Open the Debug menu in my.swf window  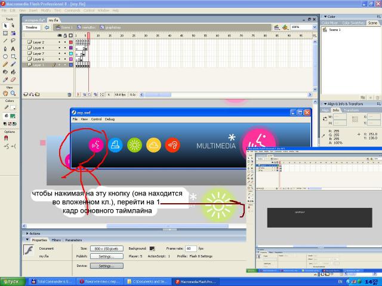(110, 119)
